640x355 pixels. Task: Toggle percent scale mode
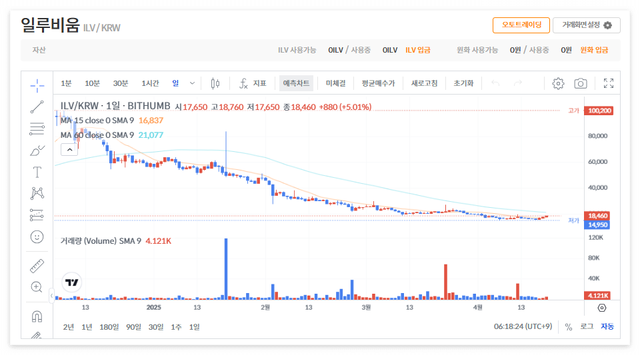pyautogui.click(x=569, y=327)
